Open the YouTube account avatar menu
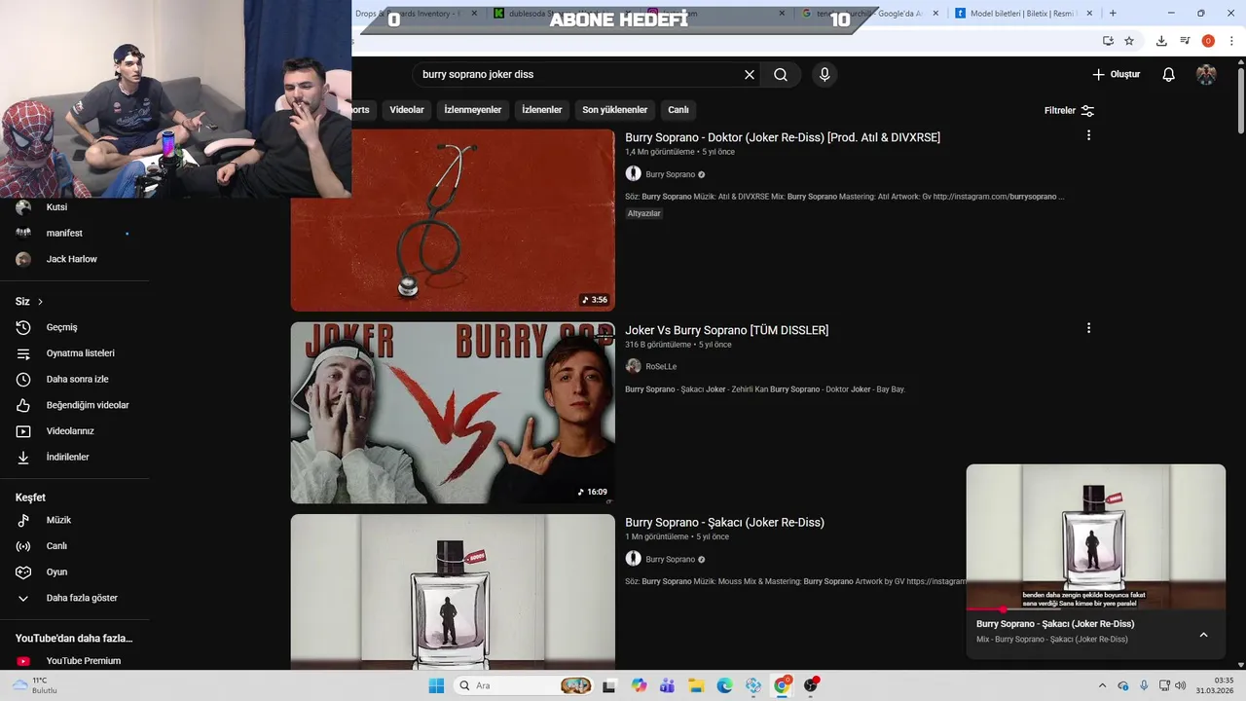The image size is (1246, 701). click(1206, 75)
